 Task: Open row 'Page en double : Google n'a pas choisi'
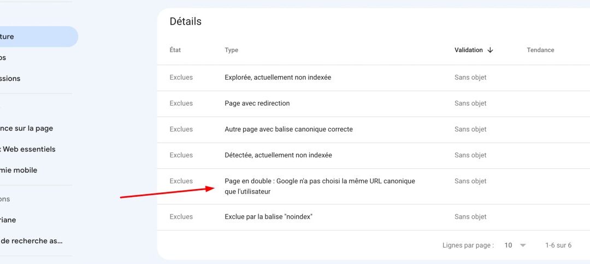pos(374,186)
